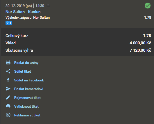Image resolution: width=154 pixels, height=124 pixels.
Task: Click the pencil rename icon
Action: [x=8, y=97]
